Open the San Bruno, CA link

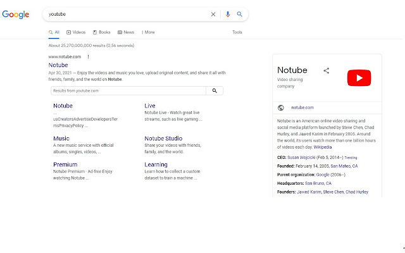pyautogui.click(x=318, y=183)
